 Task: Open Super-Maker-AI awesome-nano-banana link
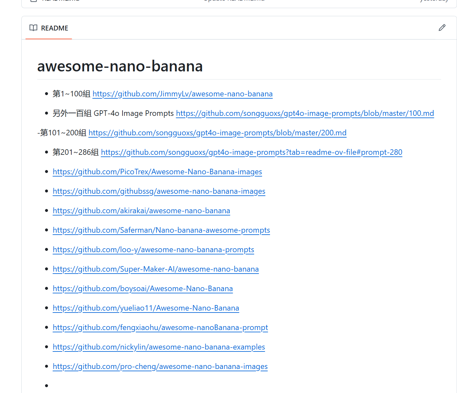click(156, 269)
